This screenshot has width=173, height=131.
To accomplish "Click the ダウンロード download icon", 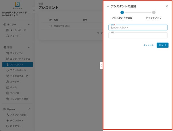I will pos(7,121).
